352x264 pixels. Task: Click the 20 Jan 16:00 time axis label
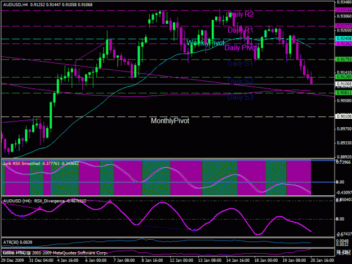[323, 261]
